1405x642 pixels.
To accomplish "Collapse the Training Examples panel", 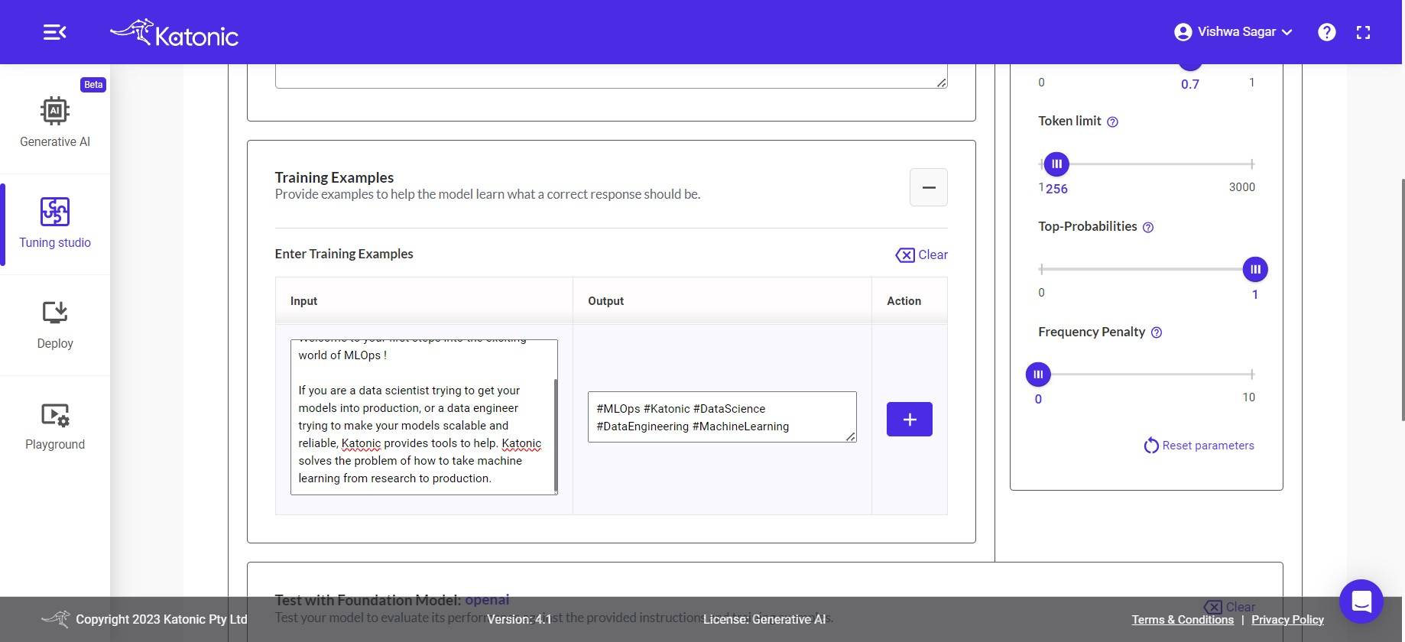I will pos(929,187).
